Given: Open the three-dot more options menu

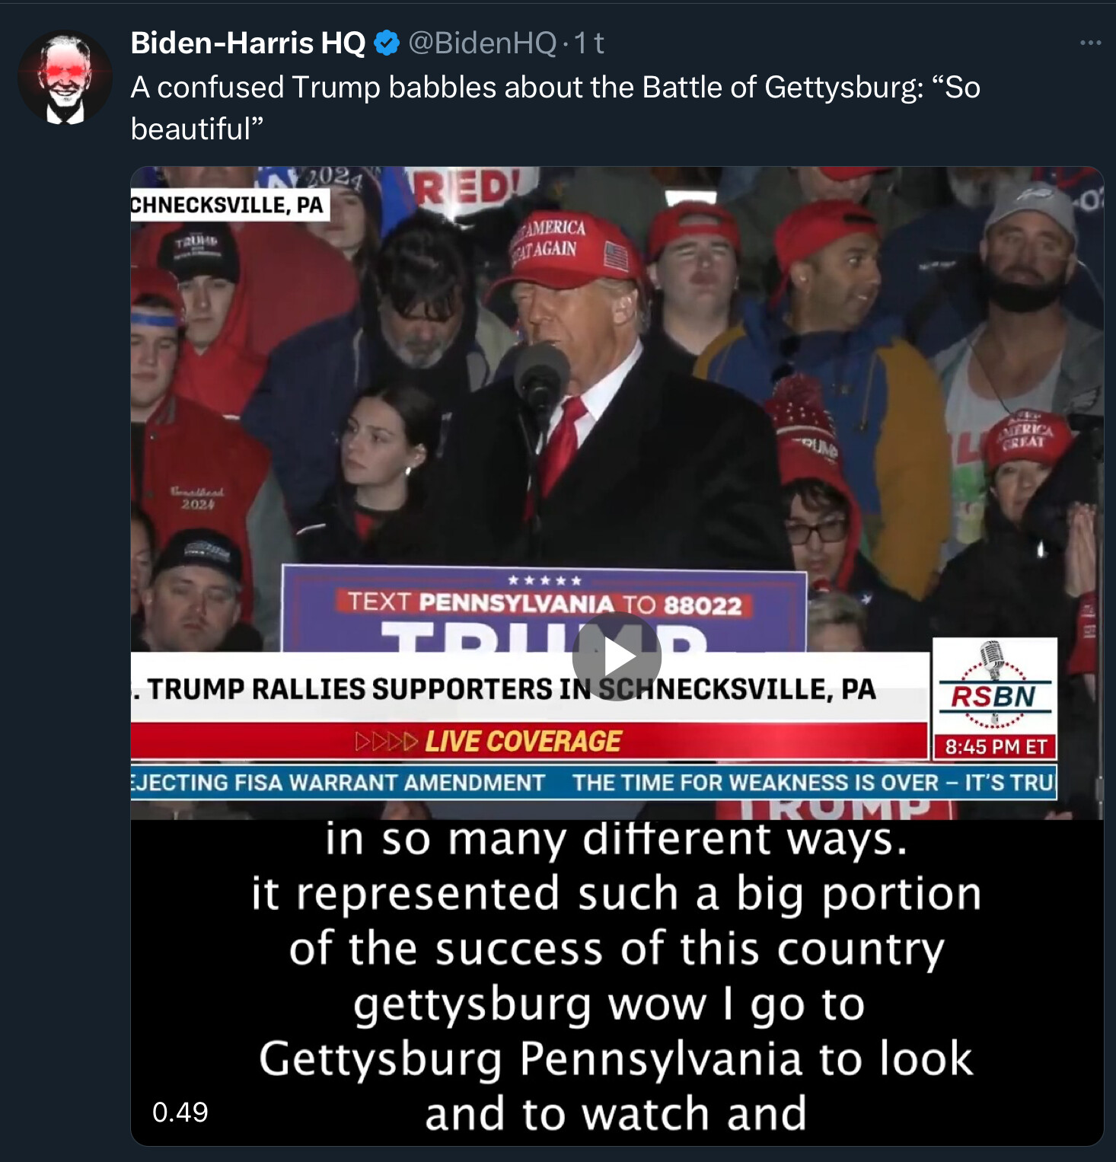Looking at the screenshot, I should [x=1090, y=43].
